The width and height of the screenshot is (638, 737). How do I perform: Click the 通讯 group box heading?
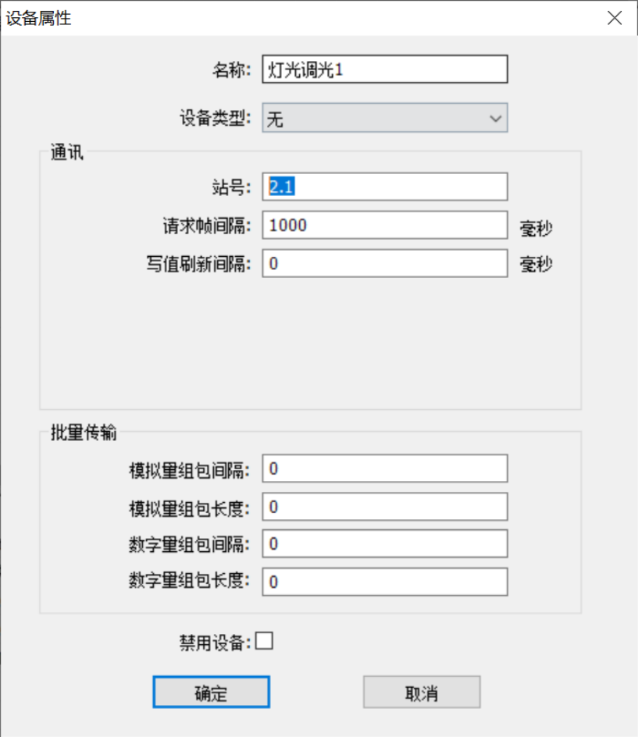[x=66, y=152]
